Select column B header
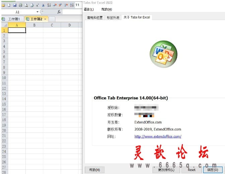Screen dimensions: 225x174 coord(34,25)
